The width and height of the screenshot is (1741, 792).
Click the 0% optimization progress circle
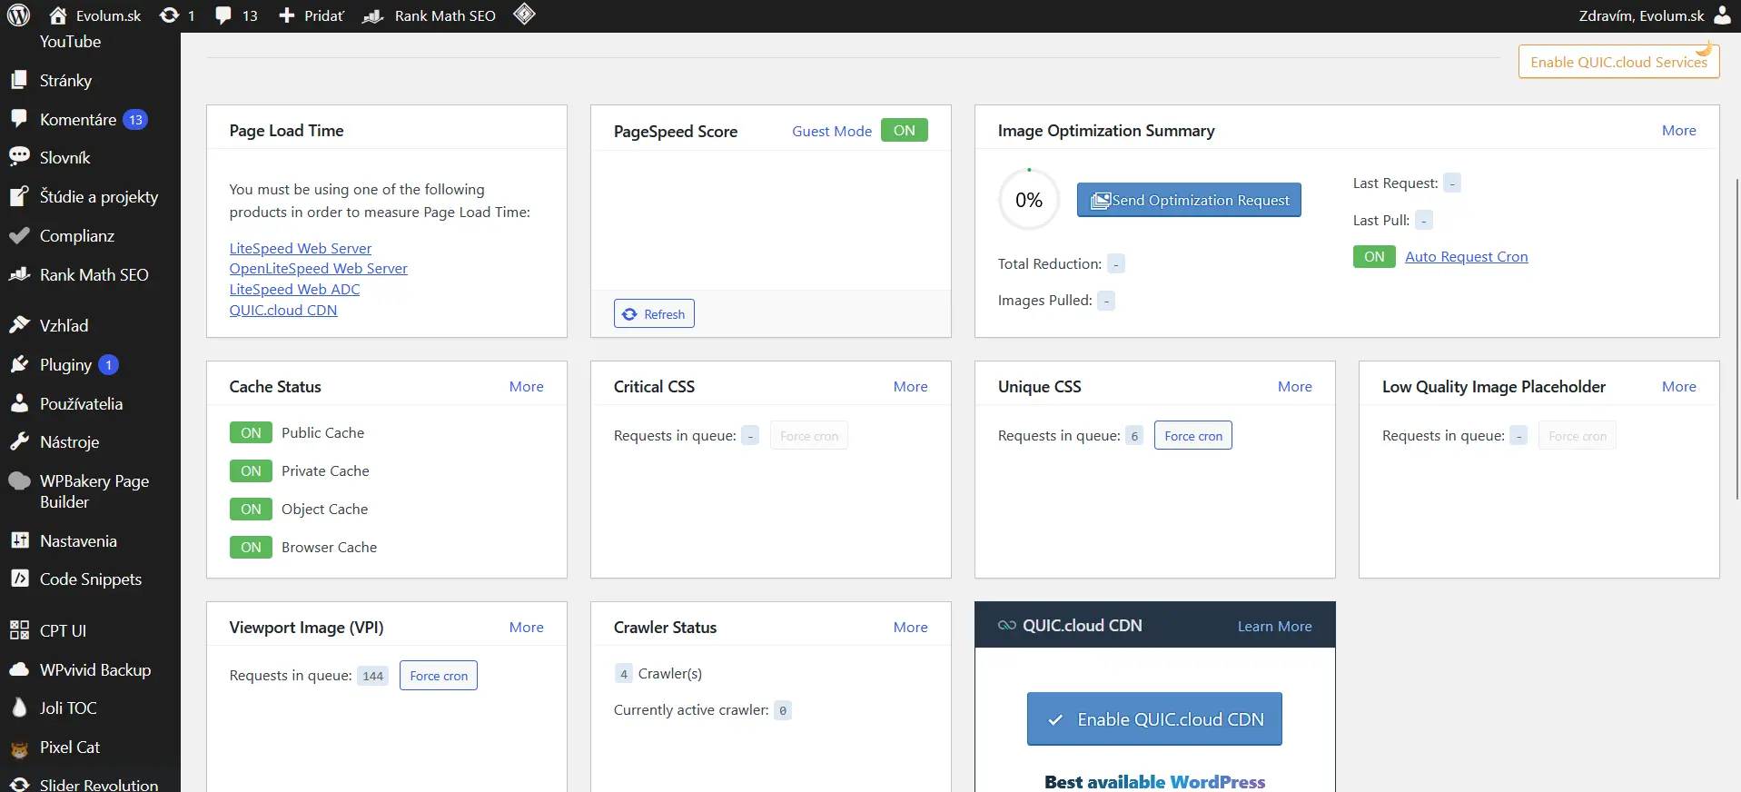(1028, 201)
